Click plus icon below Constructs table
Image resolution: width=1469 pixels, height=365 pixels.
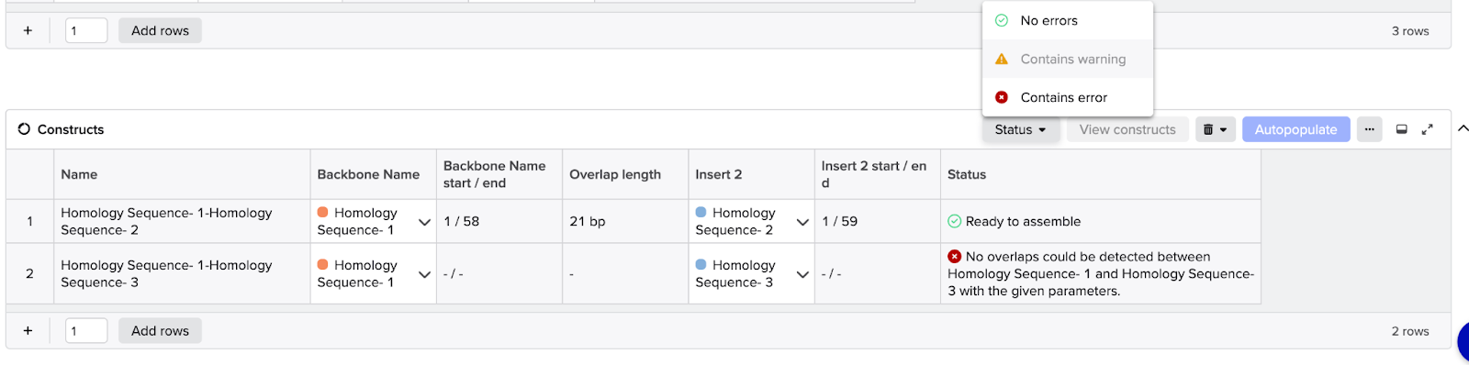click(28, 331)
